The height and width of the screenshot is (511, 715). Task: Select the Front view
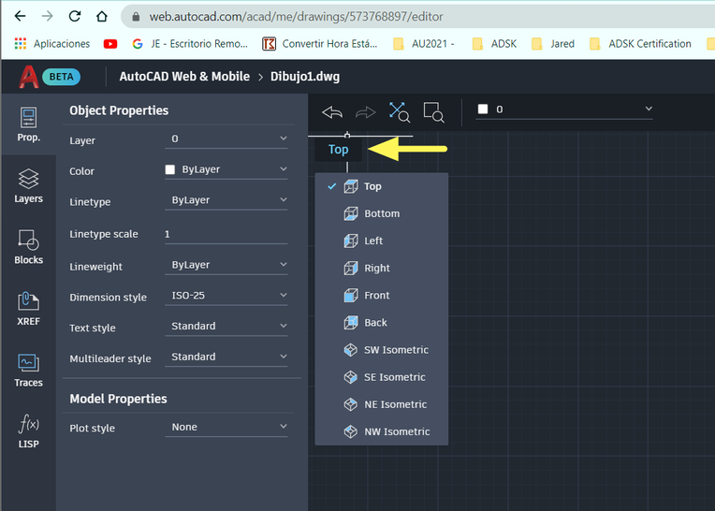pos(382,296)
